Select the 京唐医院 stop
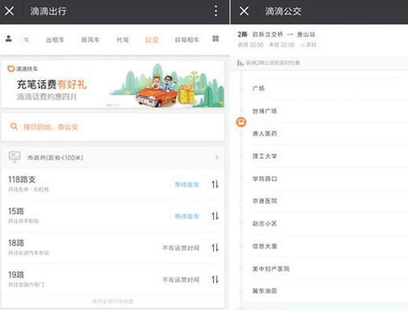 265,201
